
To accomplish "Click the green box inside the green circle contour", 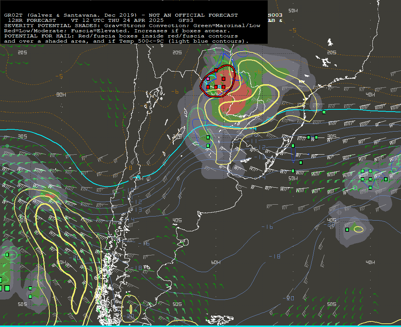I will [7, 255].
